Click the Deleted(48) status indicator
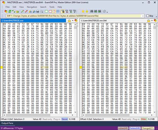 point(135,128)
